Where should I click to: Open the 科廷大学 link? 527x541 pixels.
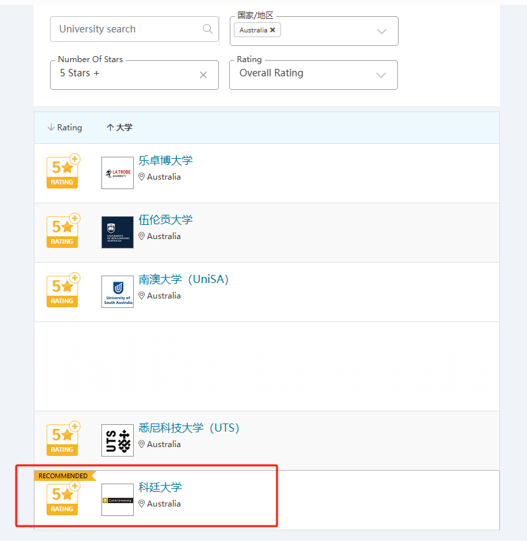[160, 488]
